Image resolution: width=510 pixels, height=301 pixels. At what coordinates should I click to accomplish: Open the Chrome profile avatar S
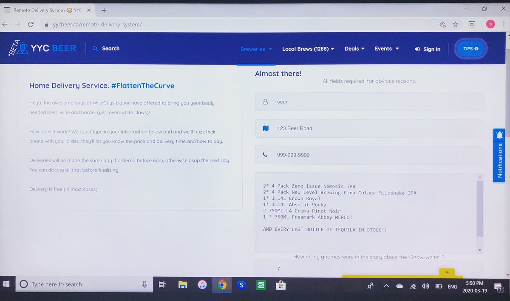(490, 24)
